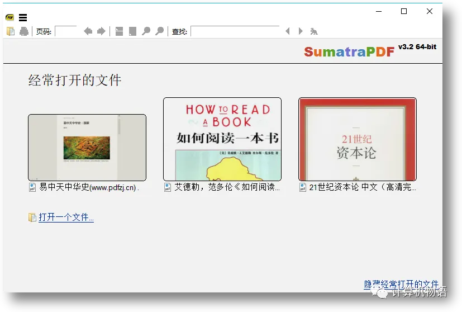Focus the find (查找) search box
The height and width of the screenshot is (312, 462).
[235, 31]
